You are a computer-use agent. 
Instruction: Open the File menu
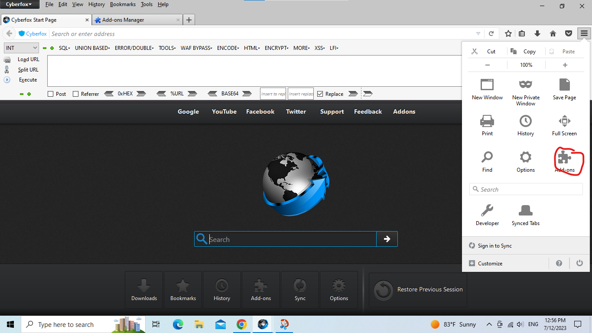pos(49,4)
